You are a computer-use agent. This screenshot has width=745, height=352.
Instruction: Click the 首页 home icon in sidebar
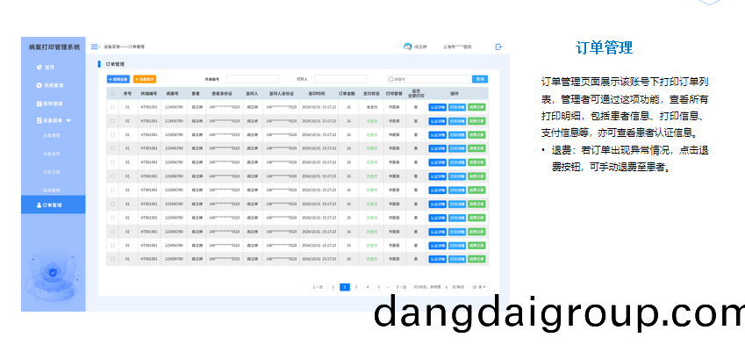coord(39,67)
